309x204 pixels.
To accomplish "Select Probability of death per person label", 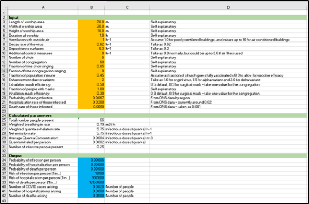I will pyautogui.click(x=32, y=169).
